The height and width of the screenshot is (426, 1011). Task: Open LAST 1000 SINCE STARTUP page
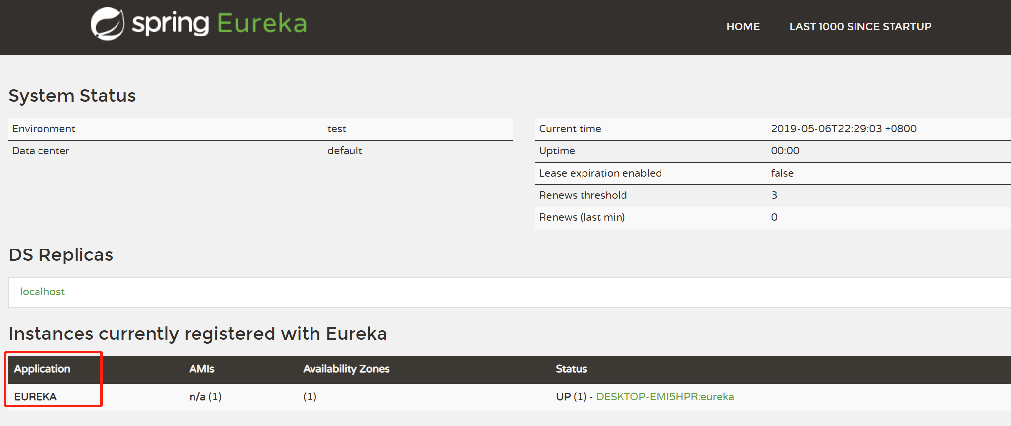(860, 27)
